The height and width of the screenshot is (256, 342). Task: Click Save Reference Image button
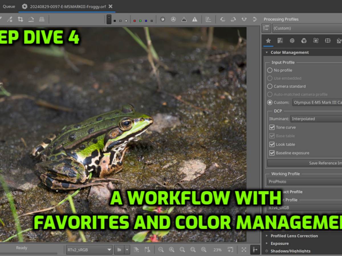305,163
